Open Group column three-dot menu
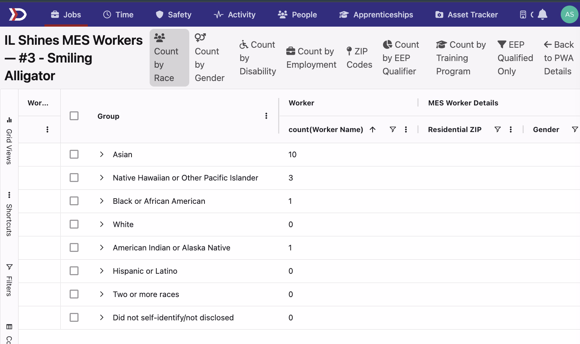 click(x=266, y=116)
